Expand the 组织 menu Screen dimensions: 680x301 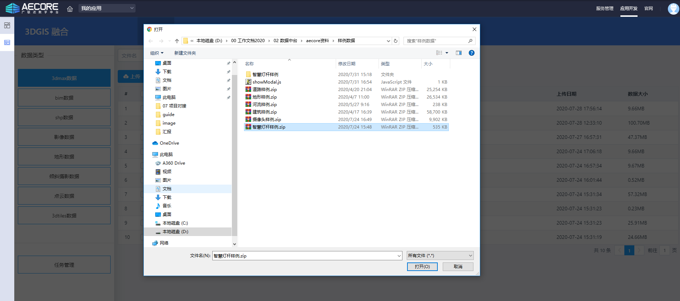pos(157,53)
